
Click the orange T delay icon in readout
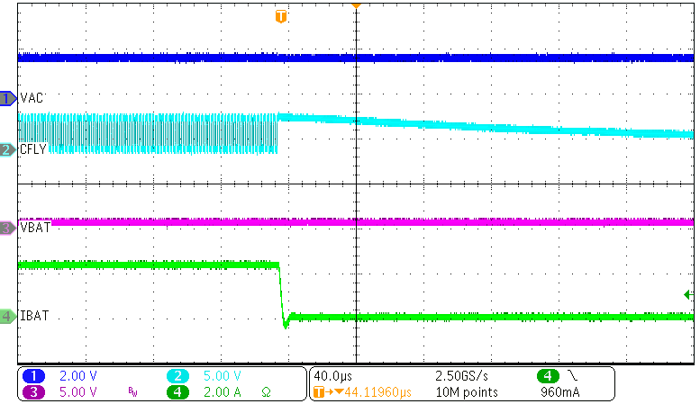(x=319, y=392)
